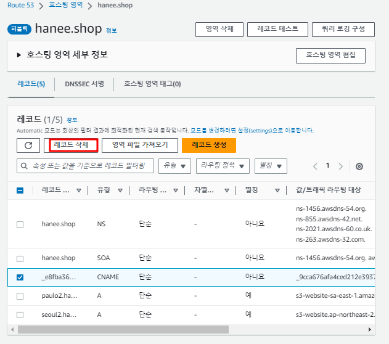Click hanee.shop breadcrumb text
Viewport: 389px width, 344px height.
[115, 5]
